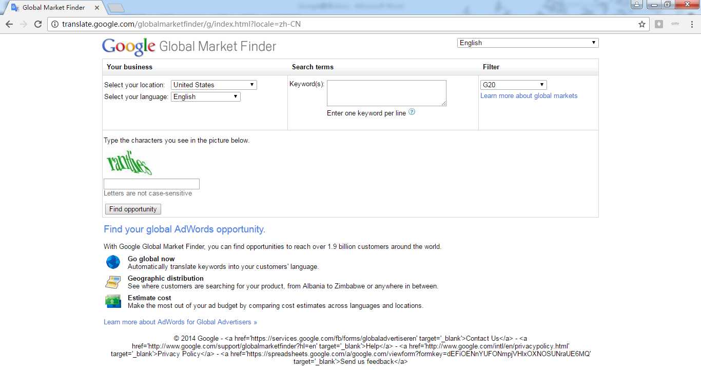Open the Chrome profile user icon
This screenshot has width=701, height=370.
pyautogui.click(x=636, y=5)
